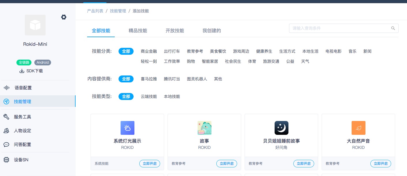Filter skills by 电视电影 category
This screenshot has width=407, height=176.
pyautogui.click(x=333, y=51)
